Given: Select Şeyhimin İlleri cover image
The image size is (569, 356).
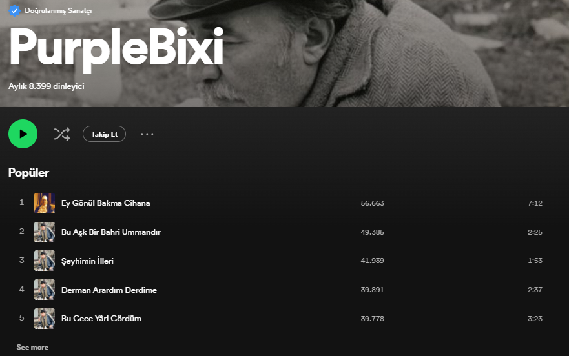Looking at the screenshot, I should (x=45, y=261).
